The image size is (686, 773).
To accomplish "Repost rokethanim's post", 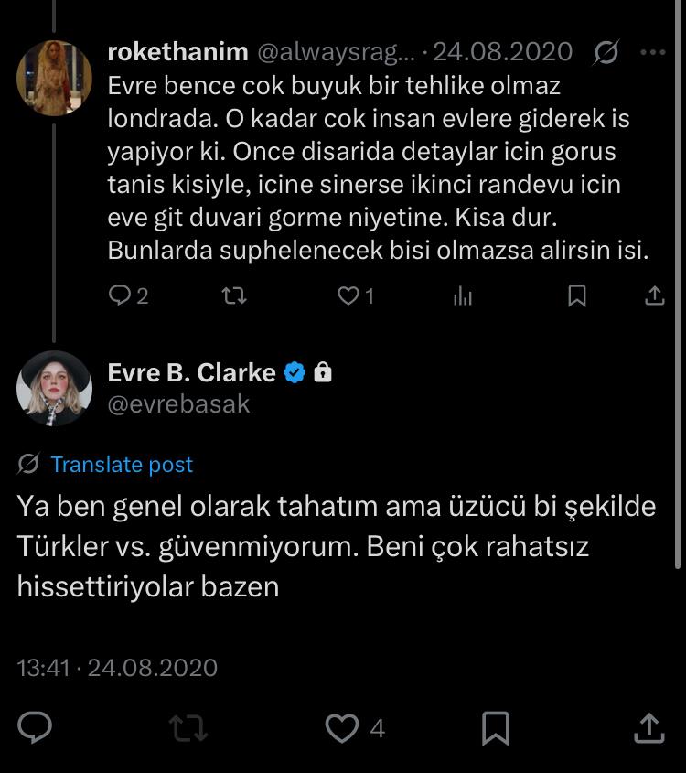I will click(x=233, y=295).
